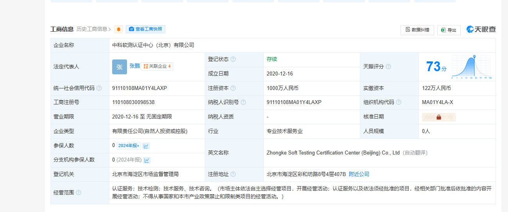Select 北京市海淀区市场监督管理局 registration authority

click(x=145, y=174)
